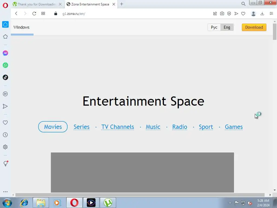Switch site language to Рус
277x208 pixels.
[214, 27]
